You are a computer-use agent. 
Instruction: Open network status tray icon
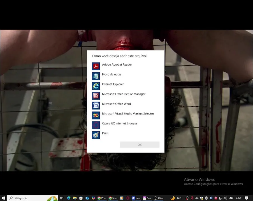[220, 198]
